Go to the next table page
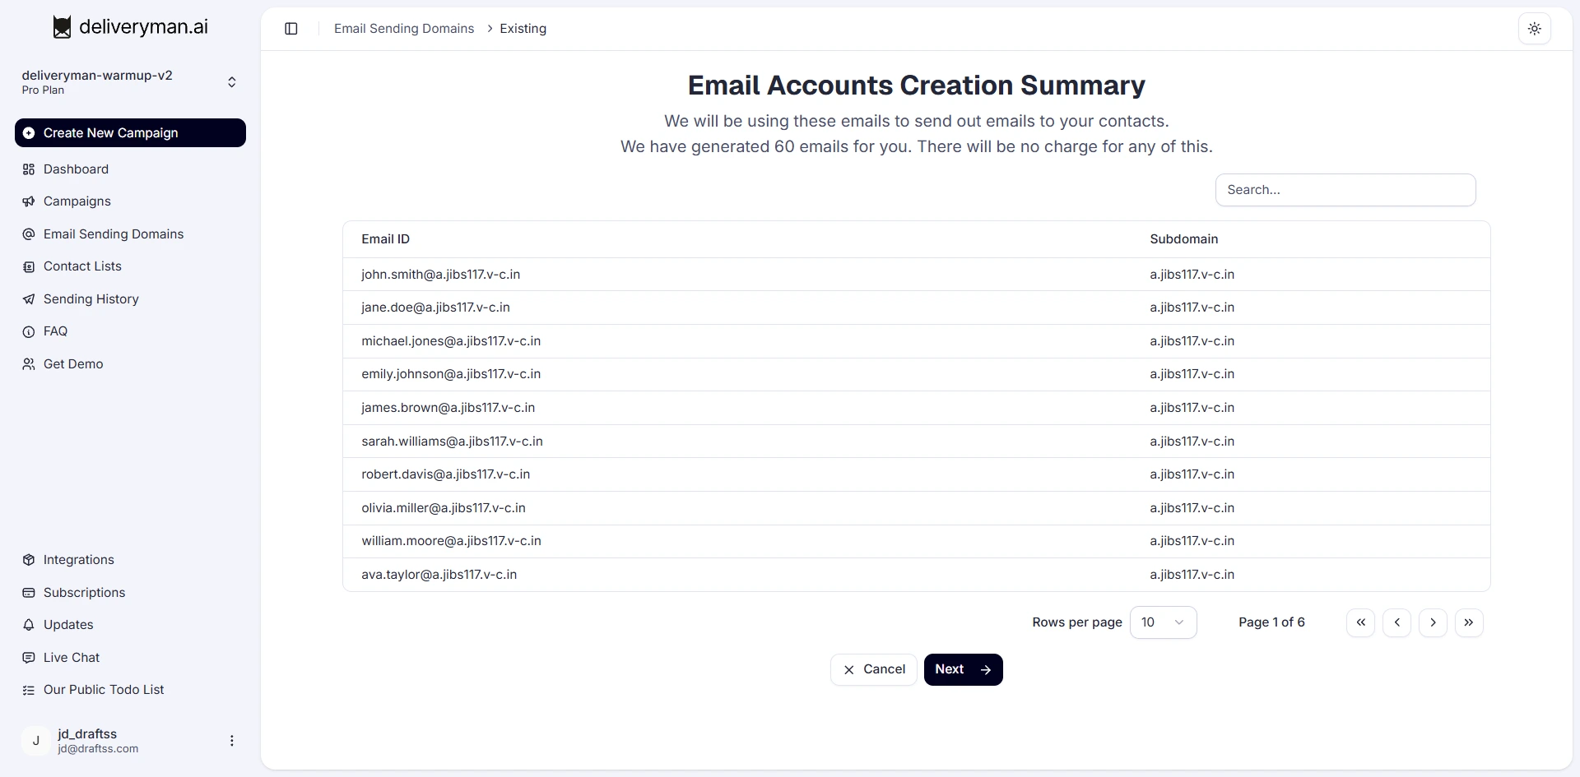Viewport: 1580px width, 777px height. point(1433,622)
